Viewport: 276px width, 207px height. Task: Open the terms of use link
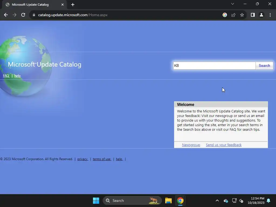click(x=102, y=159)
